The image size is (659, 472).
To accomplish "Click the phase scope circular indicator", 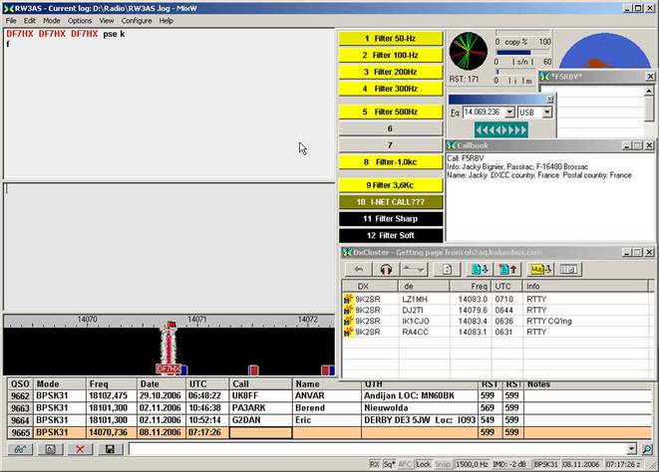I will pos(469,51).
